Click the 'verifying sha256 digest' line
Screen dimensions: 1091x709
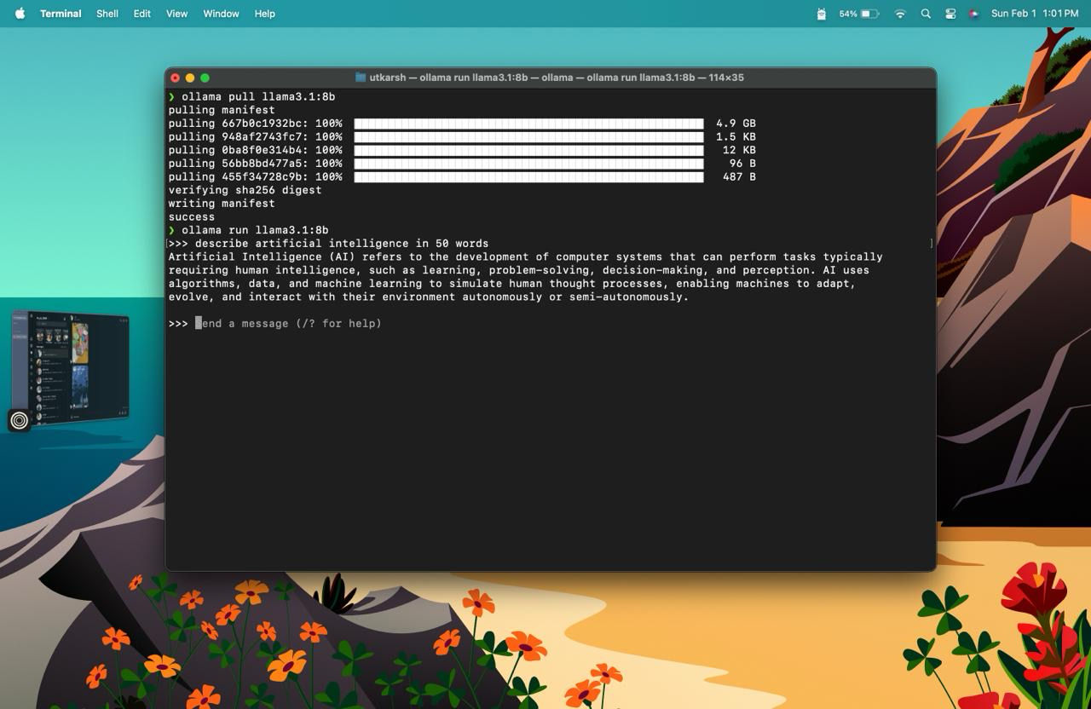[245, 190]
